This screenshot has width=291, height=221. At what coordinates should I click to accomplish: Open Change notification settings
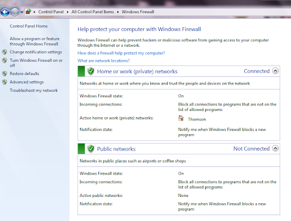click(36, 52)
